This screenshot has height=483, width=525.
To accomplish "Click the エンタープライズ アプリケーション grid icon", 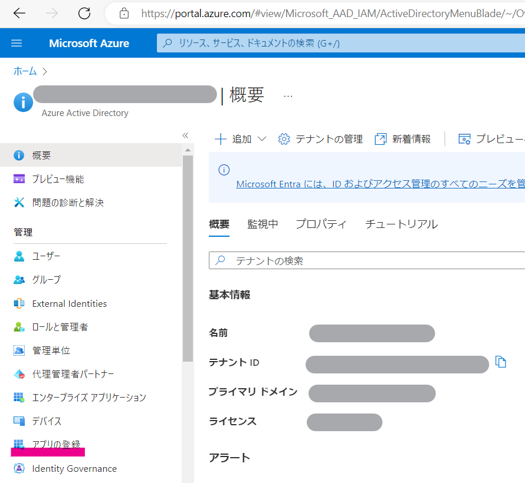I will coord(19,398).
